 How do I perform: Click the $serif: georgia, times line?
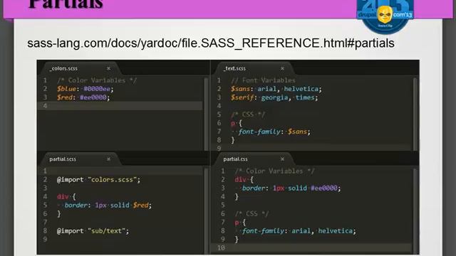pos(274,97)
